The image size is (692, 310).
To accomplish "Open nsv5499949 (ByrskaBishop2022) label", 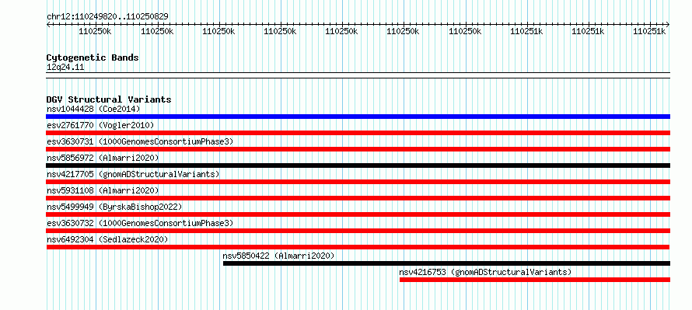I will 114,207.
